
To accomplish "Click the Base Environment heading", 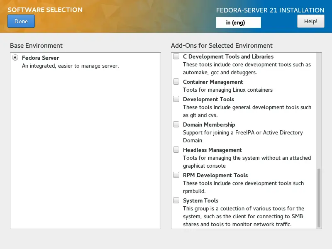I will (36, 46).
